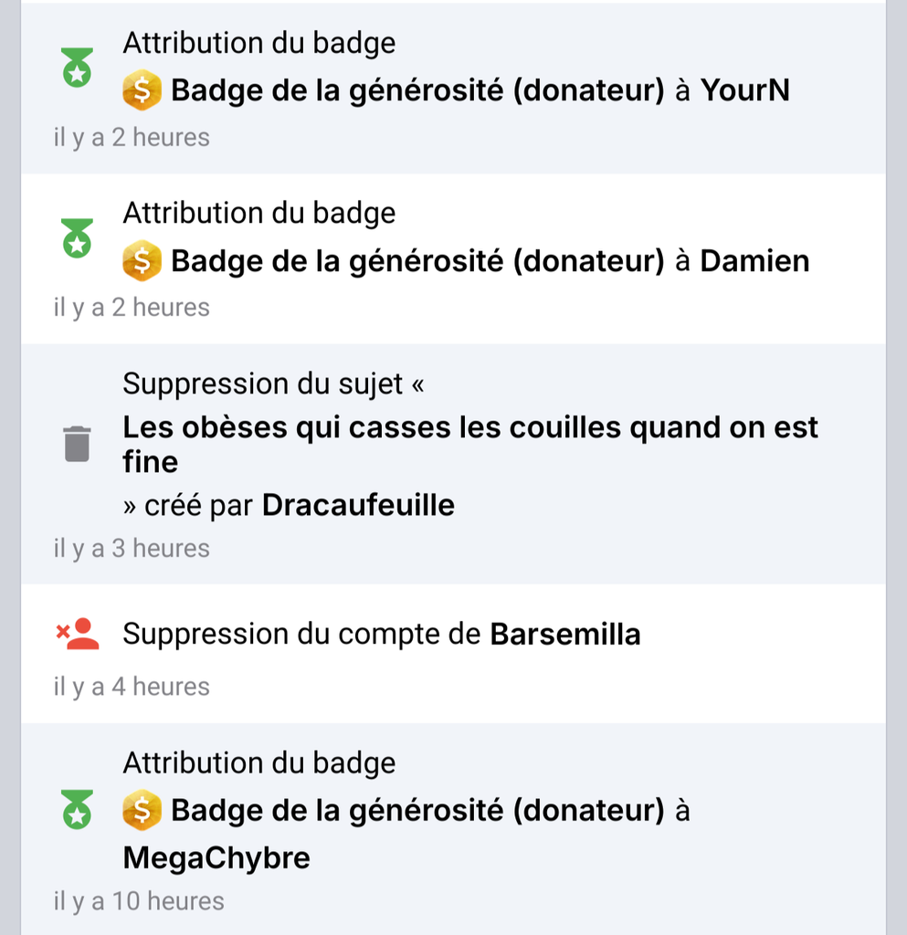Open the MegaChybre username link
Screen dimensions: 907x935
[216, 858]
